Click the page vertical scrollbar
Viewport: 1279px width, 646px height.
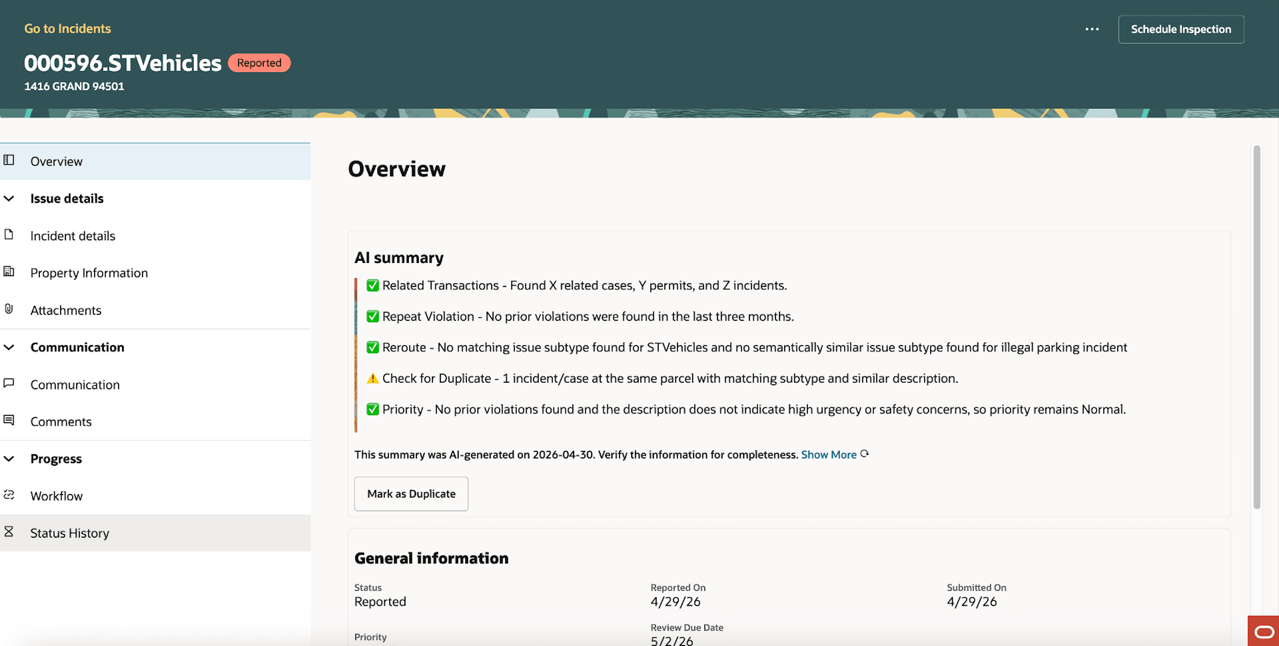(1257, 327)
